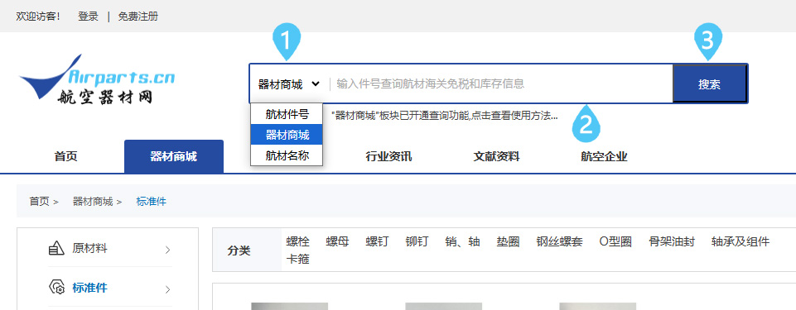
Task: Click the 标准件 gear icon
Action: [56, 288]
